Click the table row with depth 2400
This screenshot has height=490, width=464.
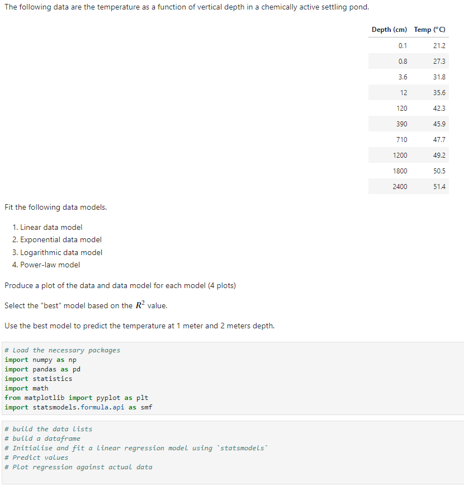pos(408,186)
